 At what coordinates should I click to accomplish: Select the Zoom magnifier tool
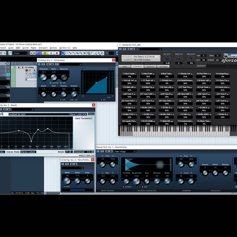(x=81, y=53)
